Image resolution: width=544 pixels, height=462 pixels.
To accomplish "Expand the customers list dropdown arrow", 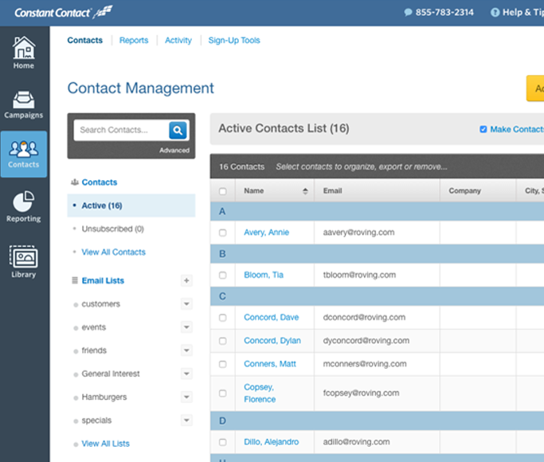I will [186, 303].
